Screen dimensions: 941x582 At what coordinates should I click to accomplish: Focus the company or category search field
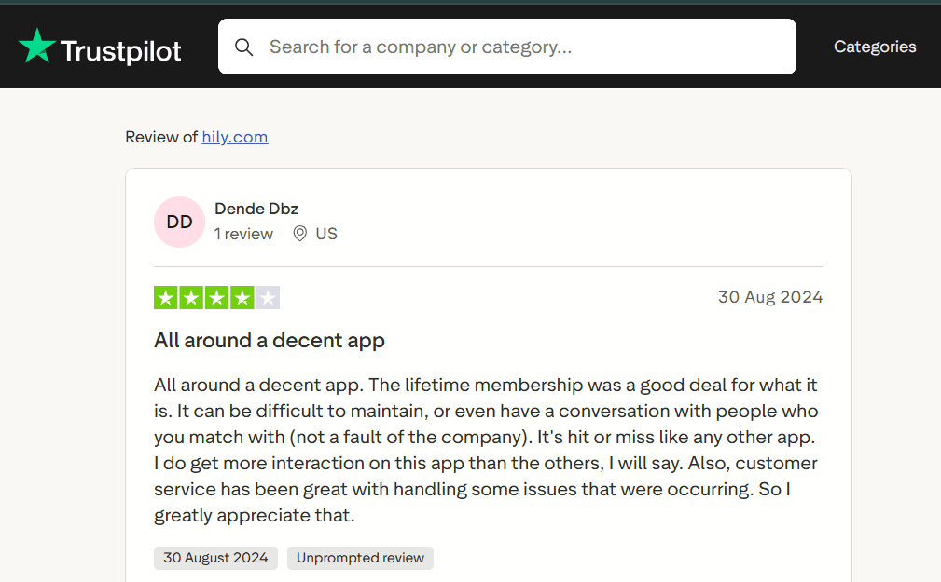coord(522,47)
